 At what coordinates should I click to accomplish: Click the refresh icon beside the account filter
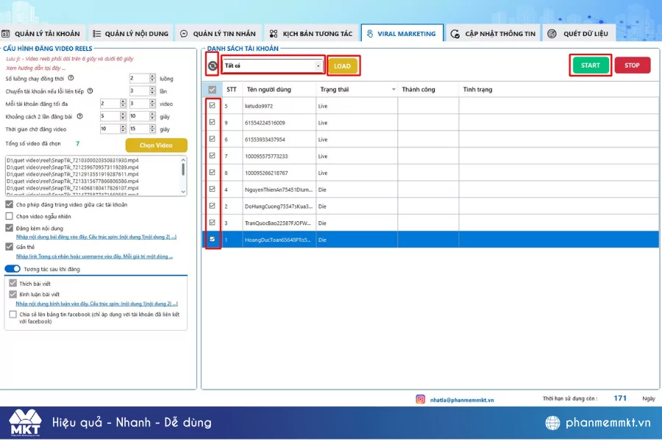(x=212, y=66)
